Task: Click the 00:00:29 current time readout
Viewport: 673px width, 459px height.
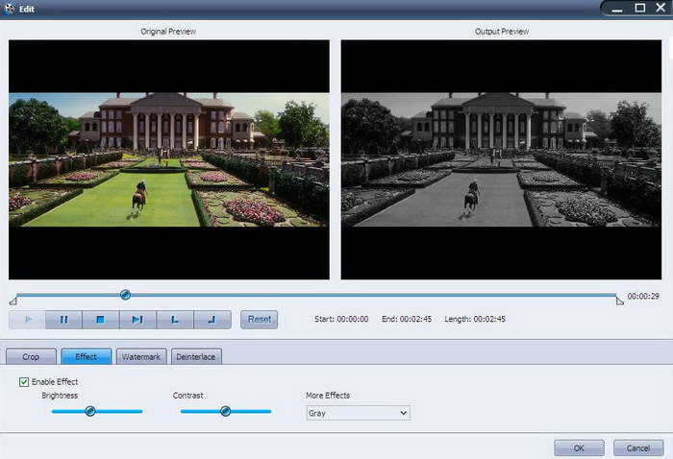Action: (x=643, y=296)
